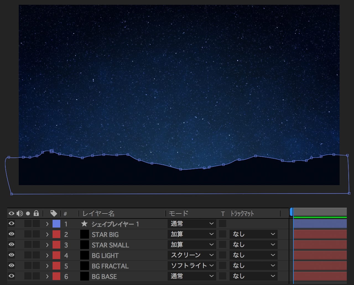Click the blue current time indicator handle
The height and width of the screenshot is (285, 354).
click(291, 212)
